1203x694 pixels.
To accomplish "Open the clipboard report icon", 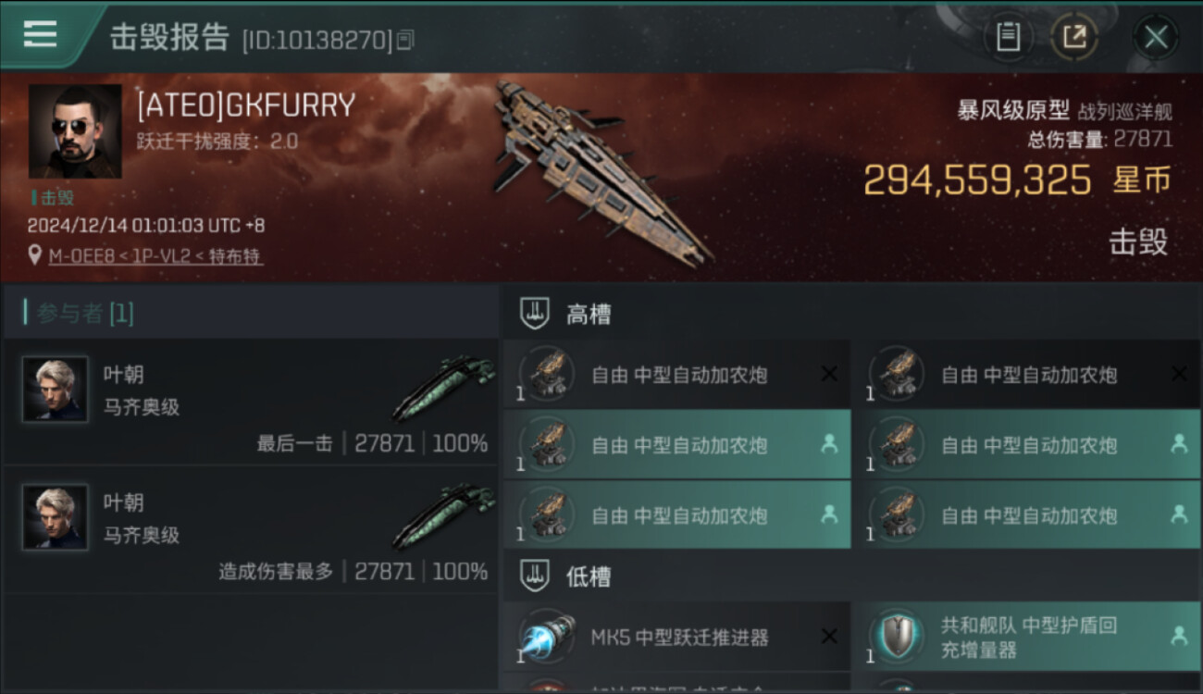I will [1008, 37].
